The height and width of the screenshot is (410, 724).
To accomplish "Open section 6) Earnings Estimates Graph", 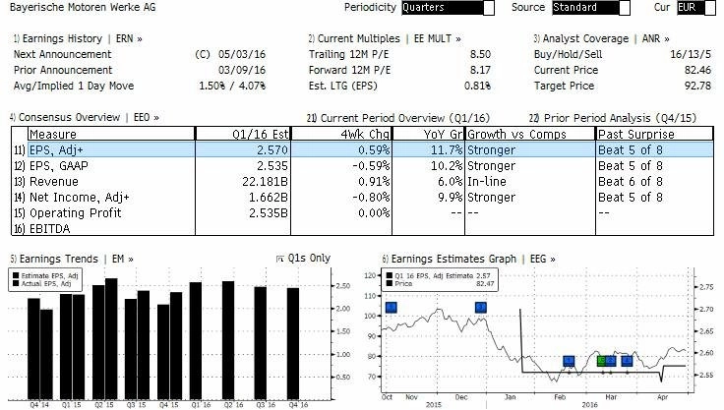I will coord(449,259).
